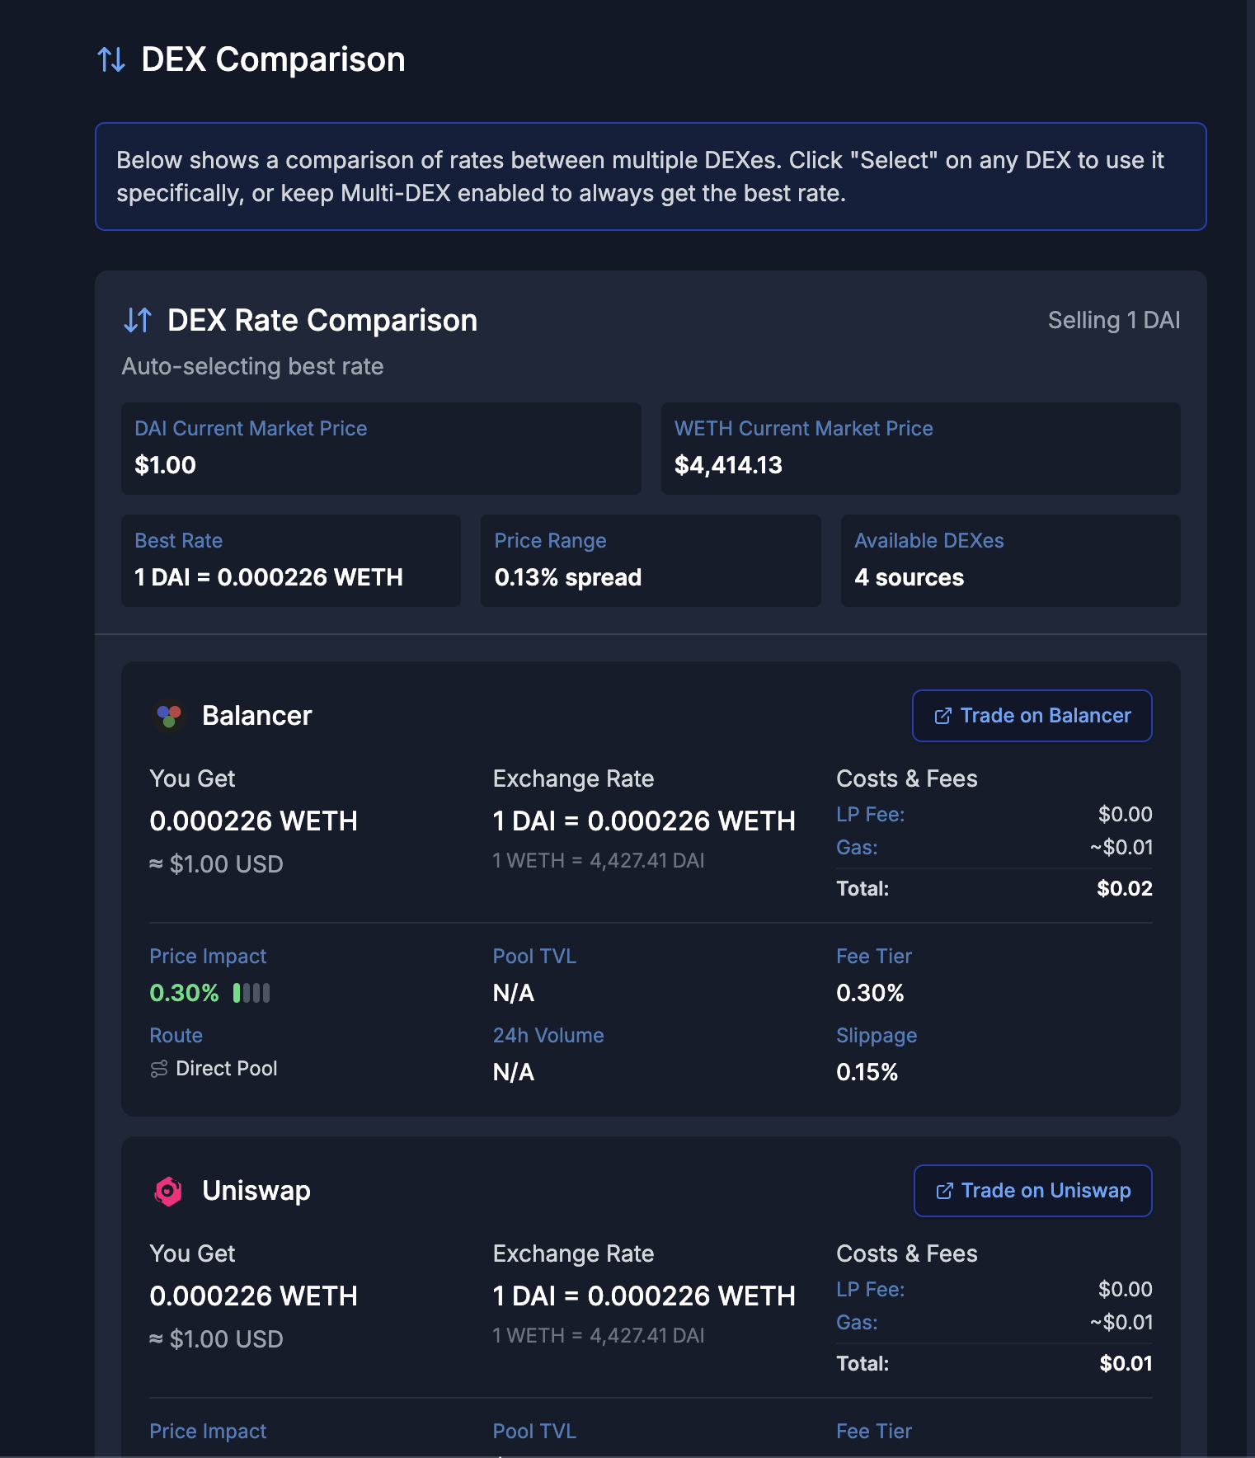Image resolution: width=1255 pixels, height=1458 pixels.
Task: Click the rate comparison arrows icon
Action: pyautogui.click(x=138, y=320)
